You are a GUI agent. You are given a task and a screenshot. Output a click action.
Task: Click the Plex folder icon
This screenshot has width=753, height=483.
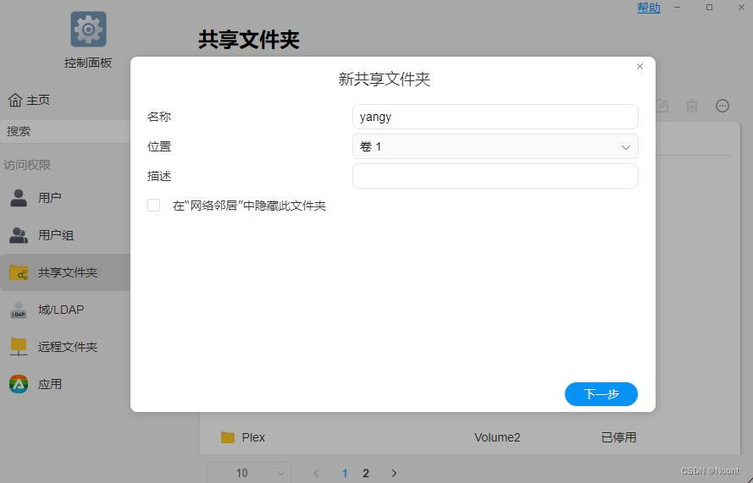(x=228, y=437)
